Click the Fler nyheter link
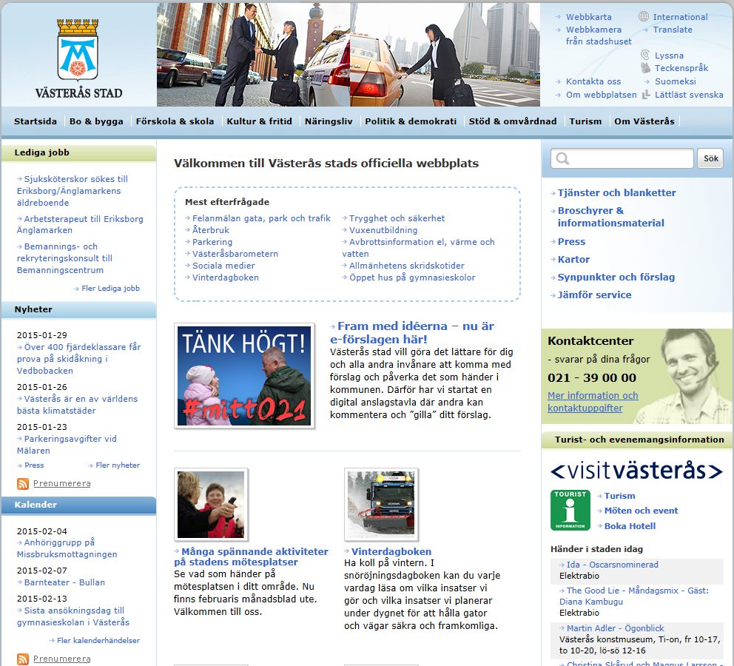 [x=118, y=465]
